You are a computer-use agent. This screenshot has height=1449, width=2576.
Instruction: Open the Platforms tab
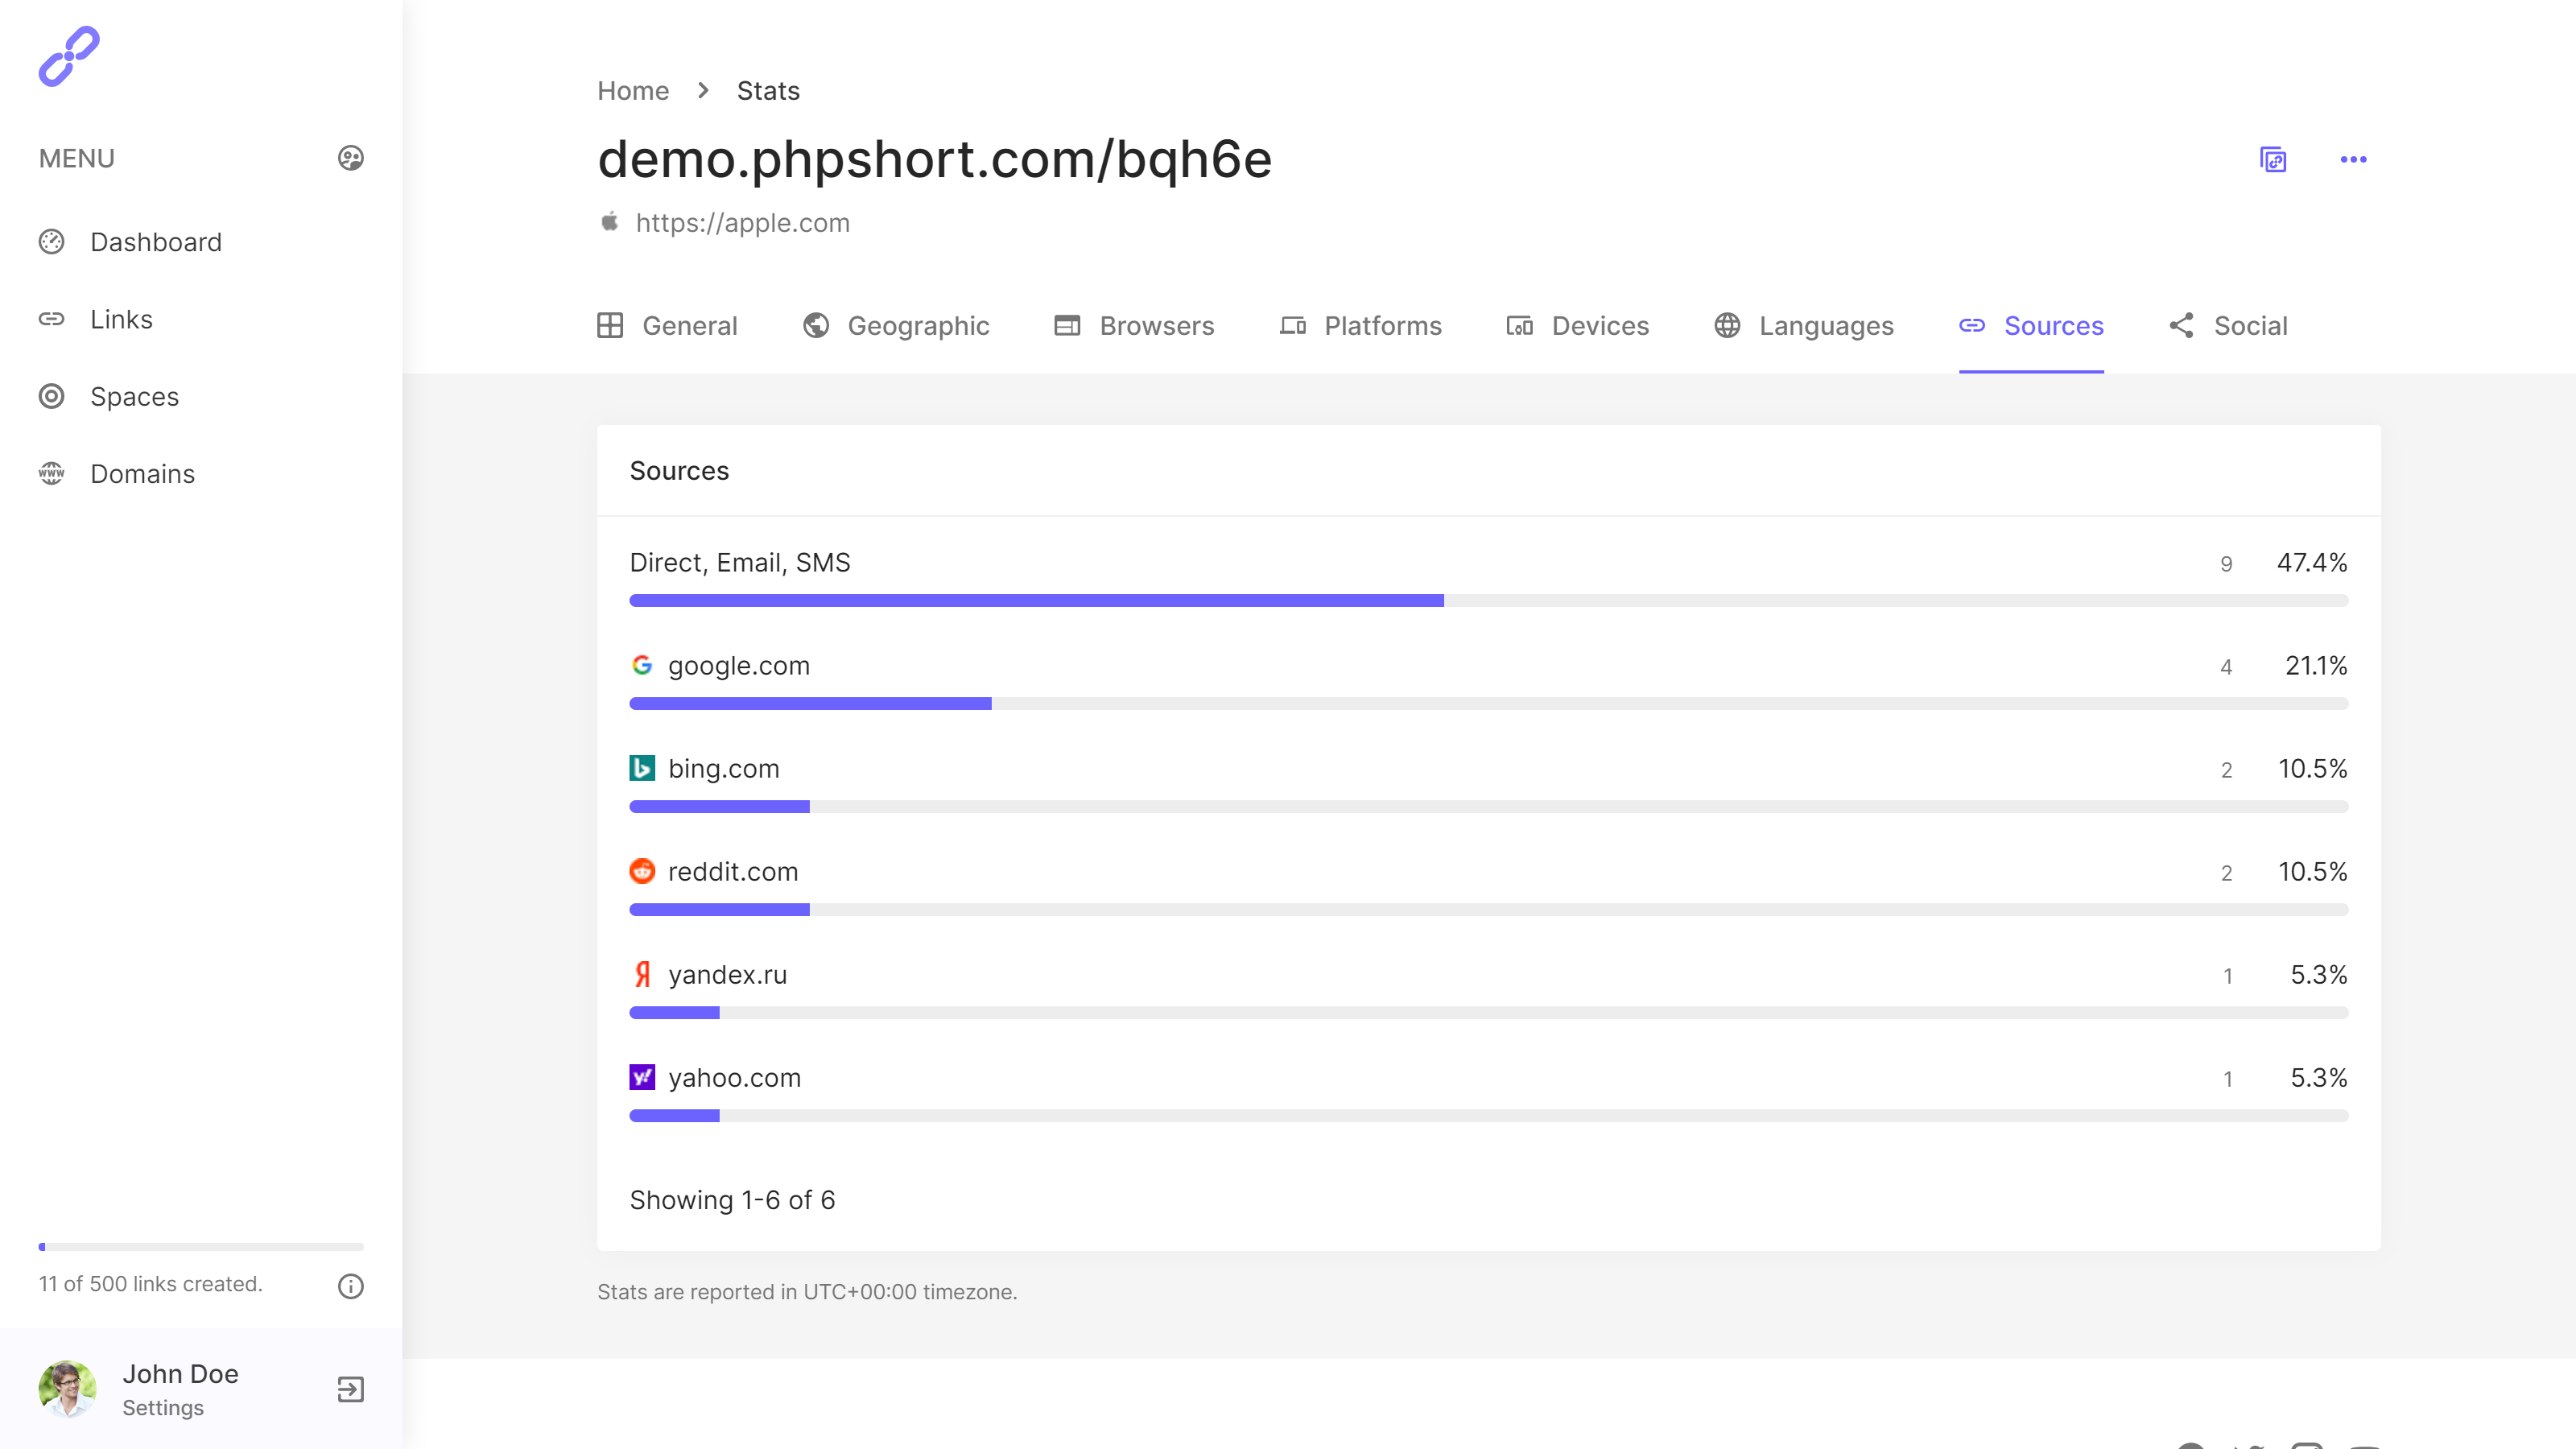(x=1360, y=326)
